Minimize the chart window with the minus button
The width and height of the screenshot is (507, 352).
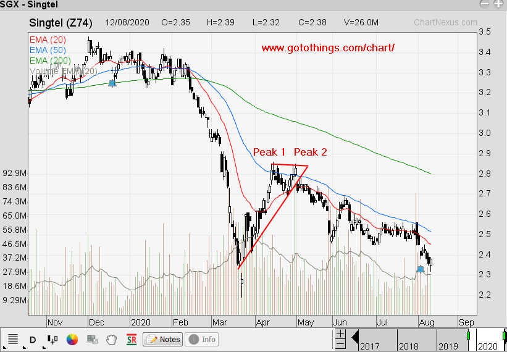point(484,4)
